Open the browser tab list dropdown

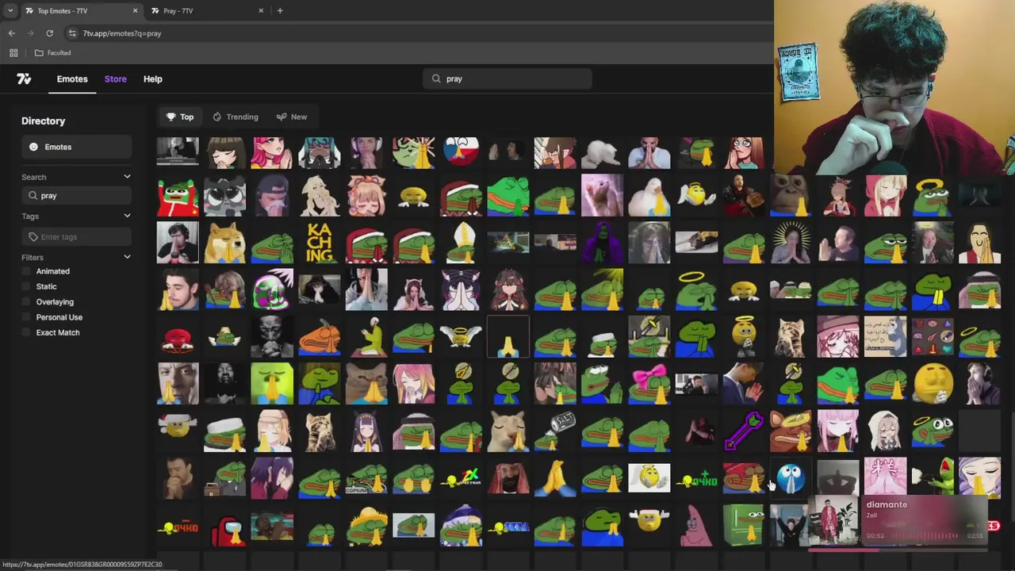coord(10,10)
